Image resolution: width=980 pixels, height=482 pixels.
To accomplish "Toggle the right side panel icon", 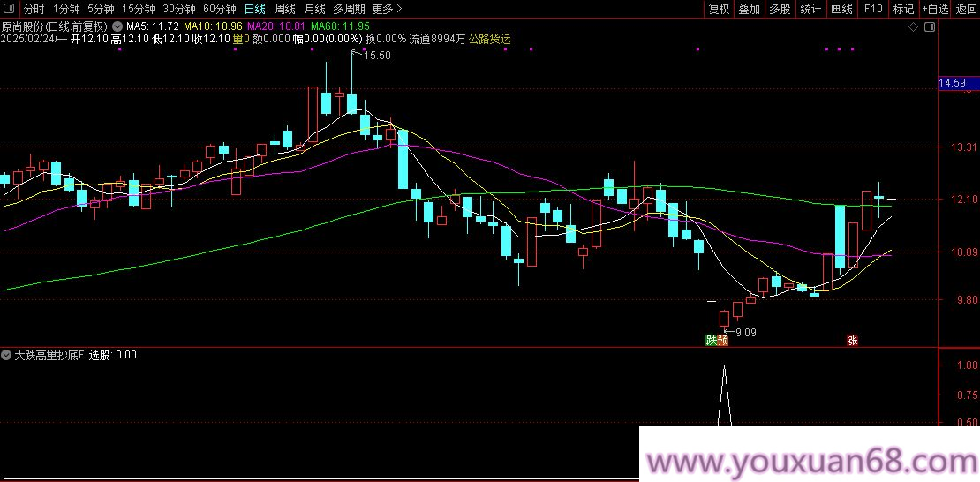I will (x=928, y=26).
